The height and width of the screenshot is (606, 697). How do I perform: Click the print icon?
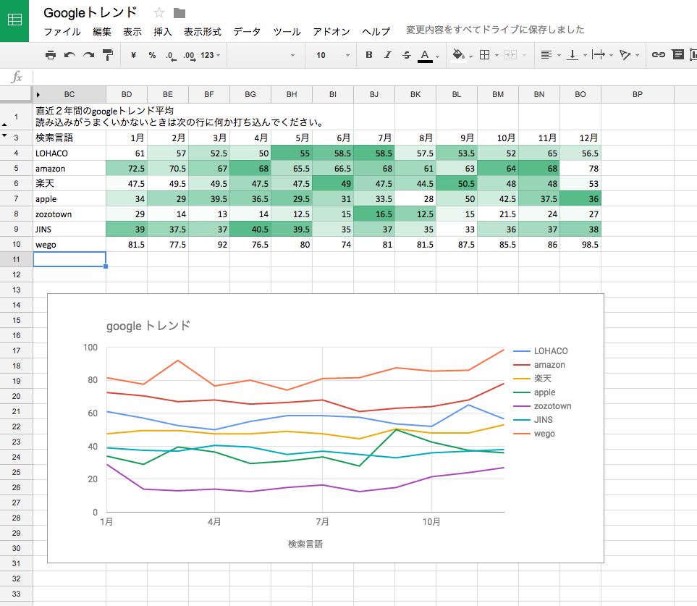[51, 55]
